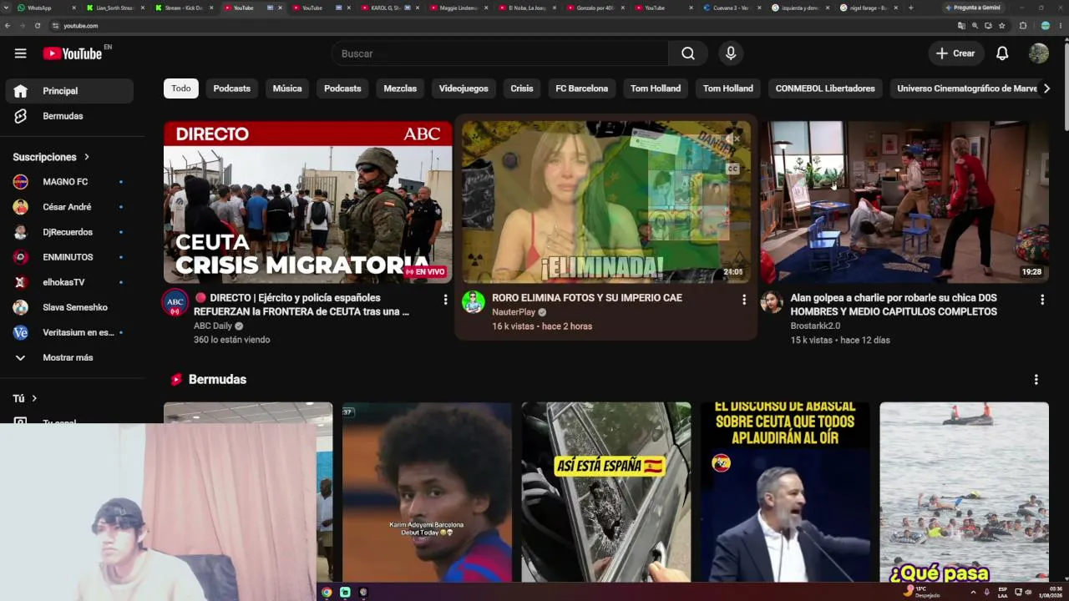Reload the page in the browser
The width and height of the screenshot is (1069, 601).
point(38,26)
